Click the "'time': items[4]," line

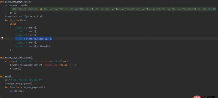[27, 42]
